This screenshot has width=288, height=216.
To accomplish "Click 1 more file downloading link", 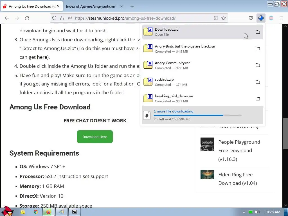I will tap(173, 111).
